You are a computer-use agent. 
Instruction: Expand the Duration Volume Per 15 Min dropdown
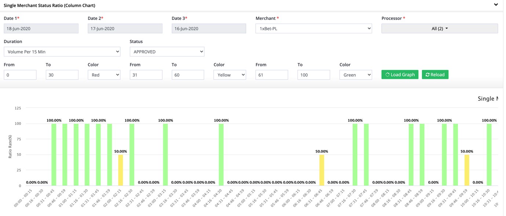click(62, 52)
